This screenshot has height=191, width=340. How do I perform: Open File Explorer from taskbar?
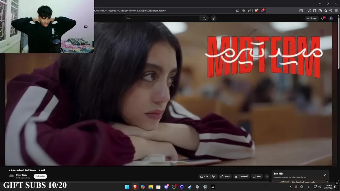point(151,187)
